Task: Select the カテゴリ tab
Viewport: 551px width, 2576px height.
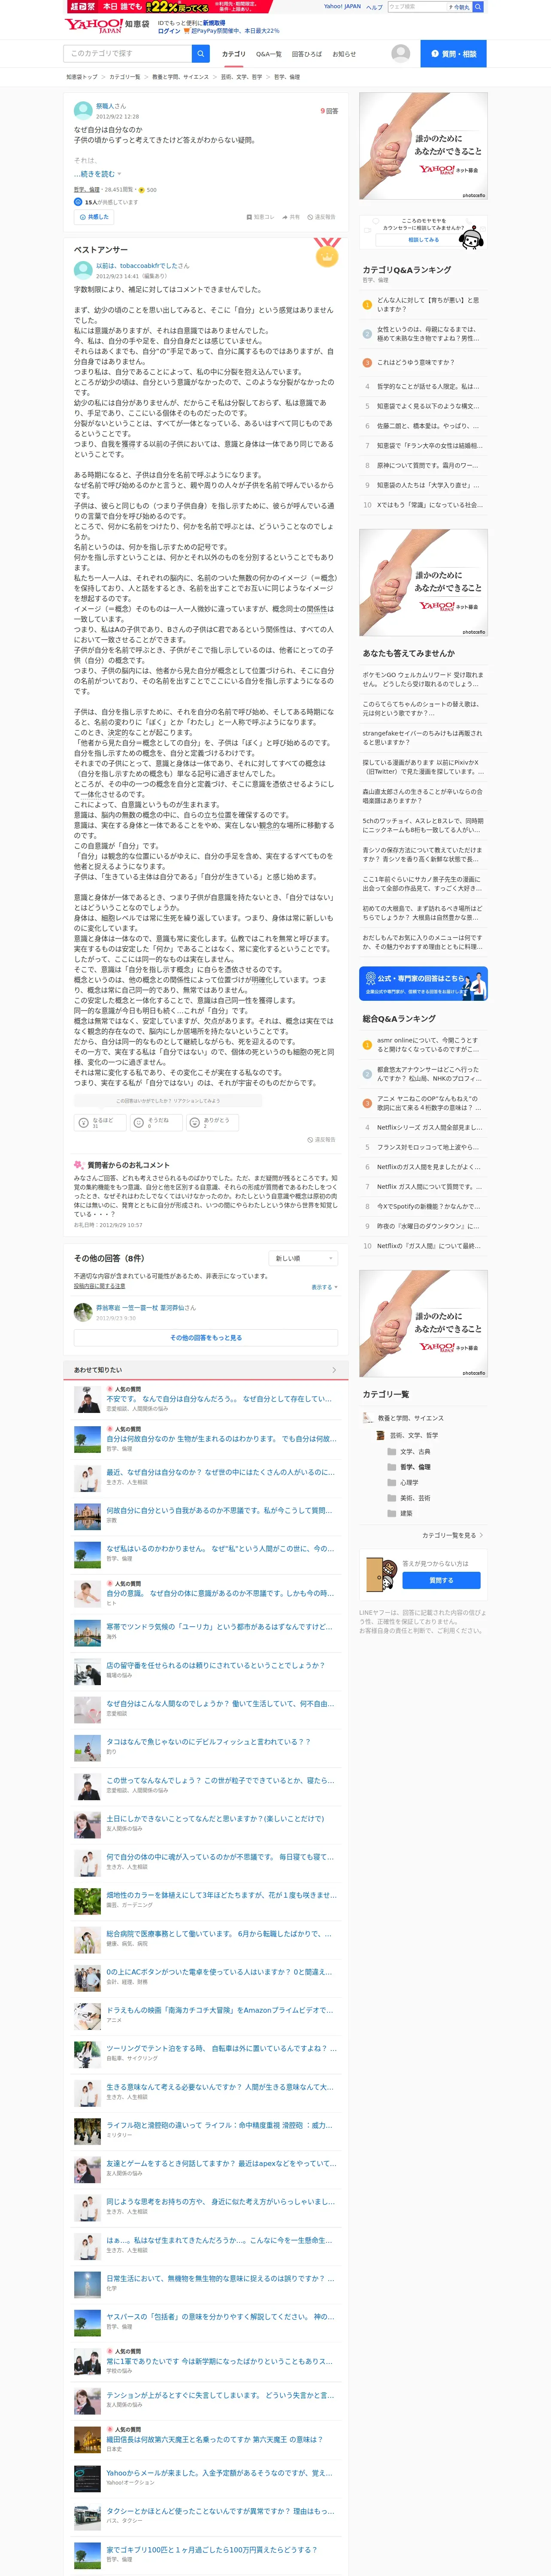Action: 233,54
